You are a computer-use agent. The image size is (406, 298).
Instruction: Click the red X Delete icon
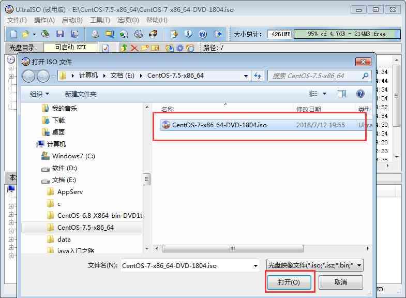134,48
